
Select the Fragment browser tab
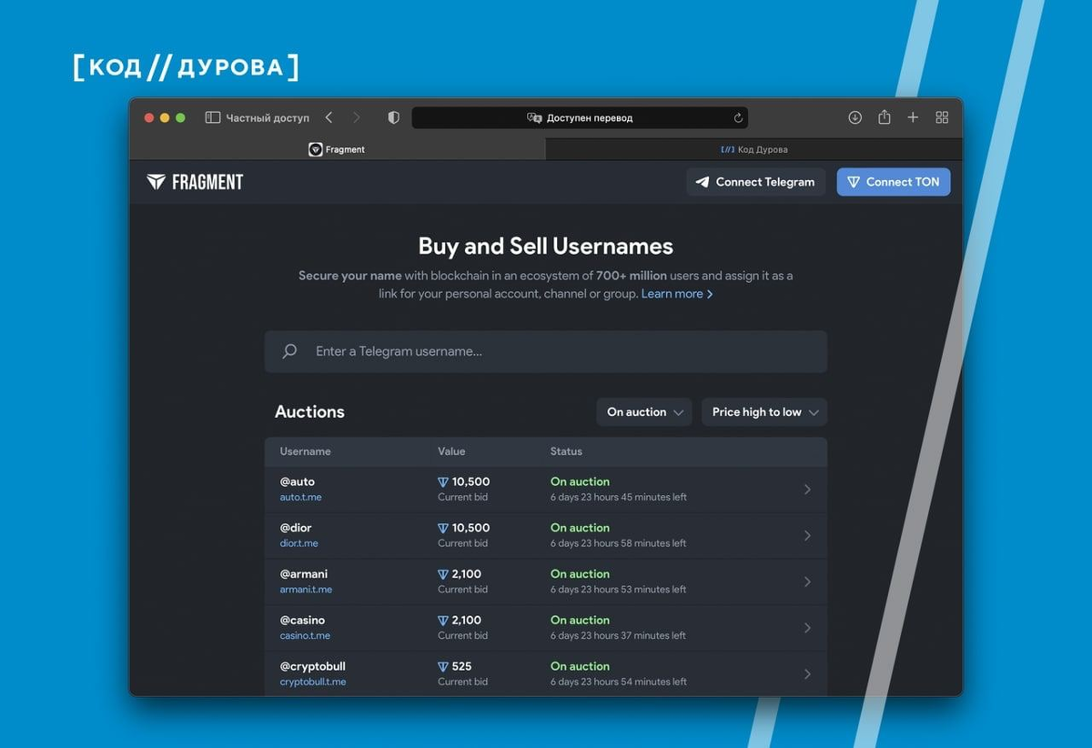coord(338,149)
